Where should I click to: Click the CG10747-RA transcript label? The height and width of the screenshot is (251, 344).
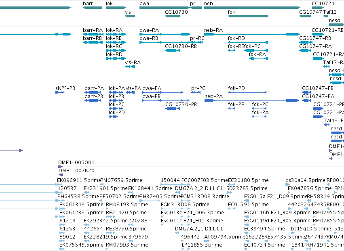(x=315, y=46)
